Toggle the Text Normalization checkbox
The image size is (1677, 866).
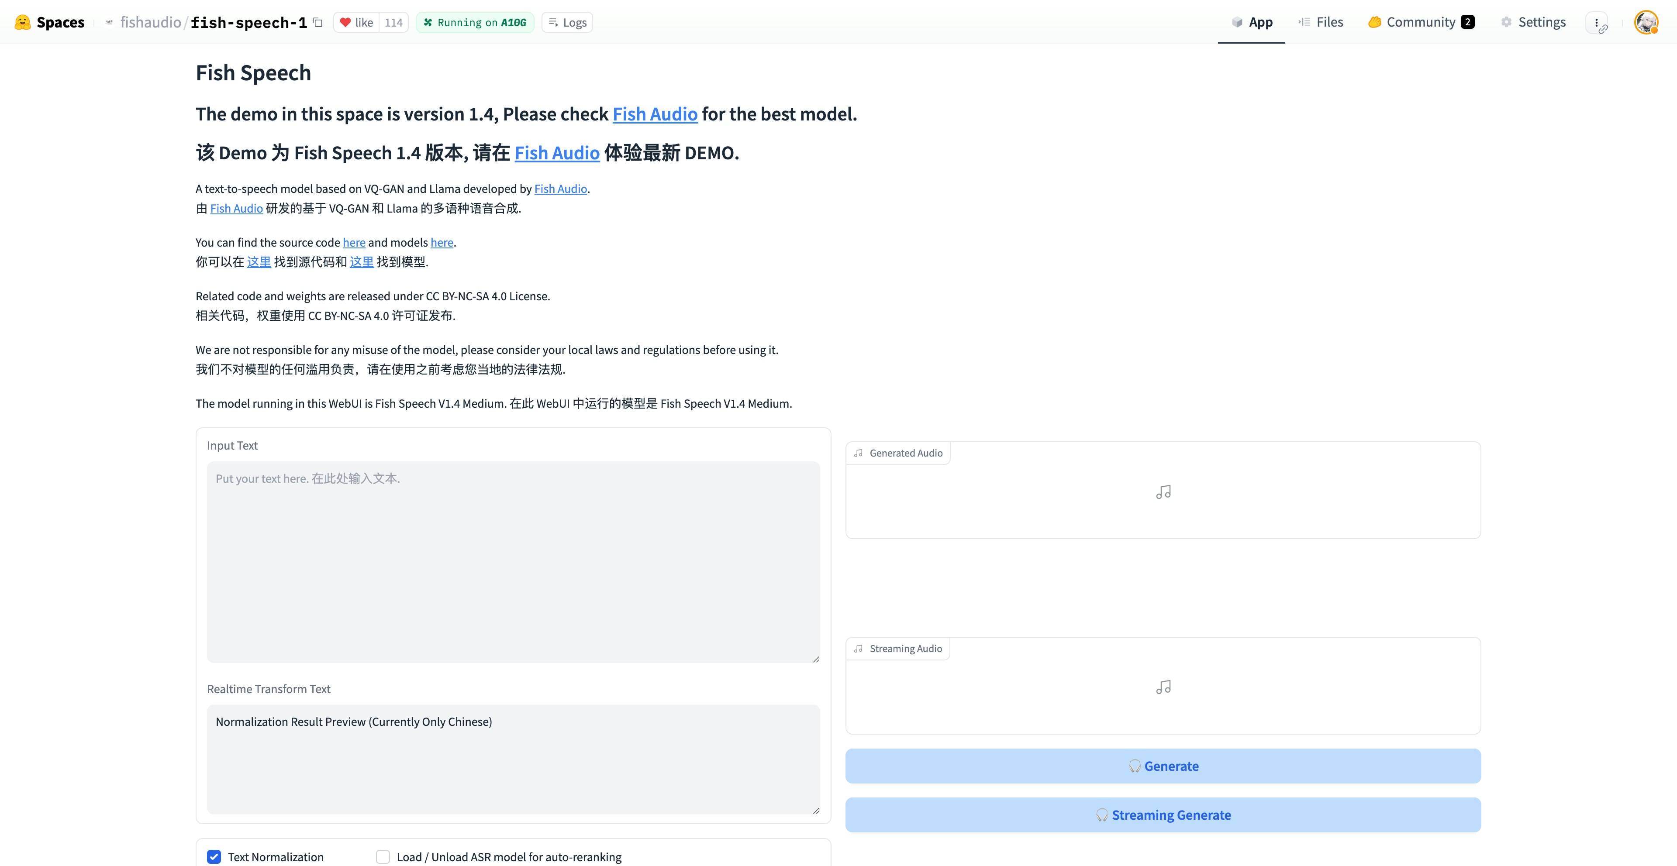coord(214,857)
